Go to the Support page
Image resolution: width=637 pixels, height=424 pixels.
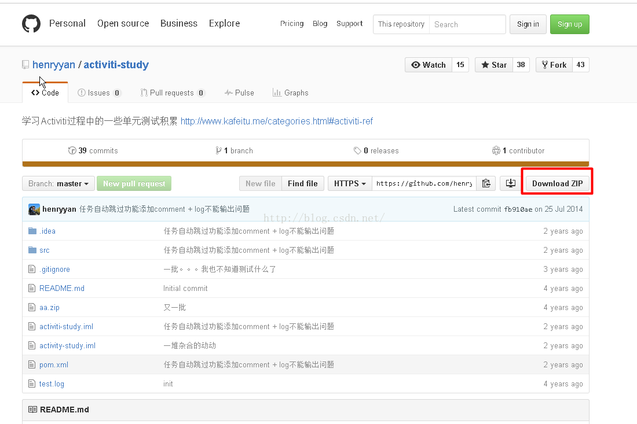coord(349,24)
